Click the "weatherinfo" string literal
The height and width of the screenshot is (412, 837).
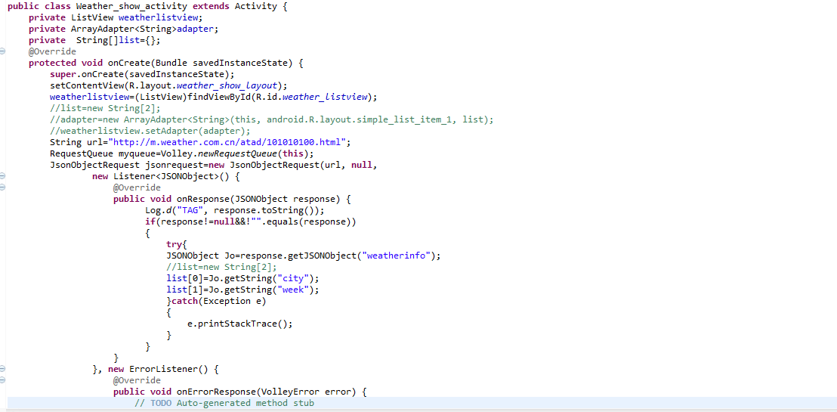tap(397, 256)
